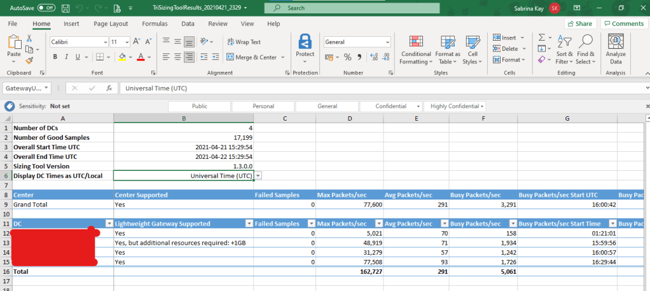Toggle the AutoSave switch
Image resolution: width=650 pixels, height=291 pixels.
46,8
